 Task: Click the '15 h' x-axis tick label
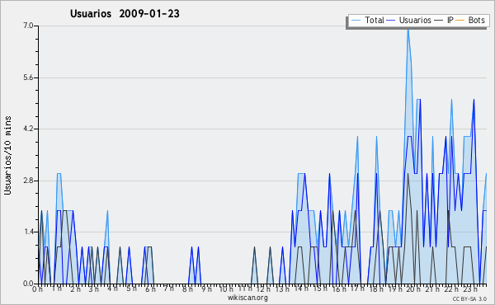click(320, 289)
